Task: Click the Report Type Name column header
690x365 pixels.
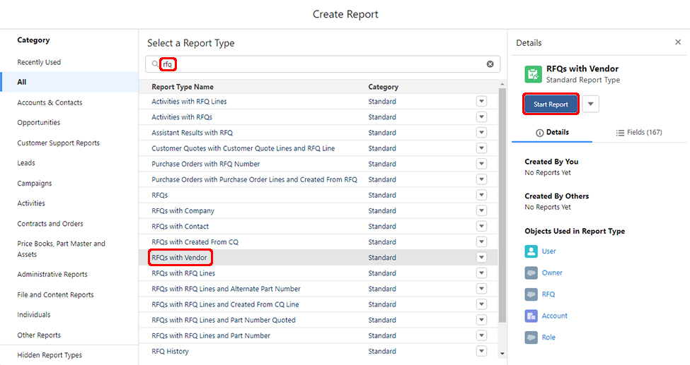Action: pos(182,87)
